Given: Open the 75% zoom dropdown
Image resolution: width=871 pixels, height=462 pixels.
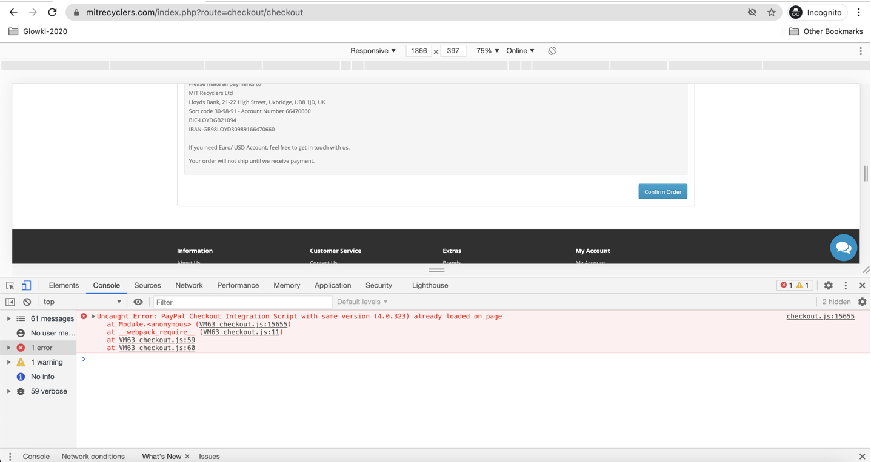Looking at the screenshot, I should pyautogui.click(x=487, y=51).
